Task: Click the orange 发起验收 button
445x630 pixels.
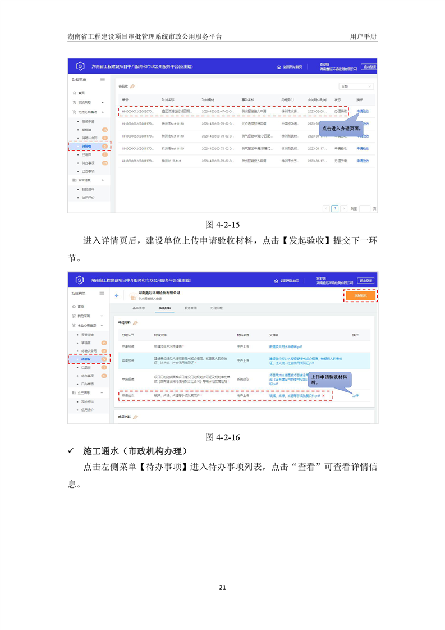Action: click(361, 296)
